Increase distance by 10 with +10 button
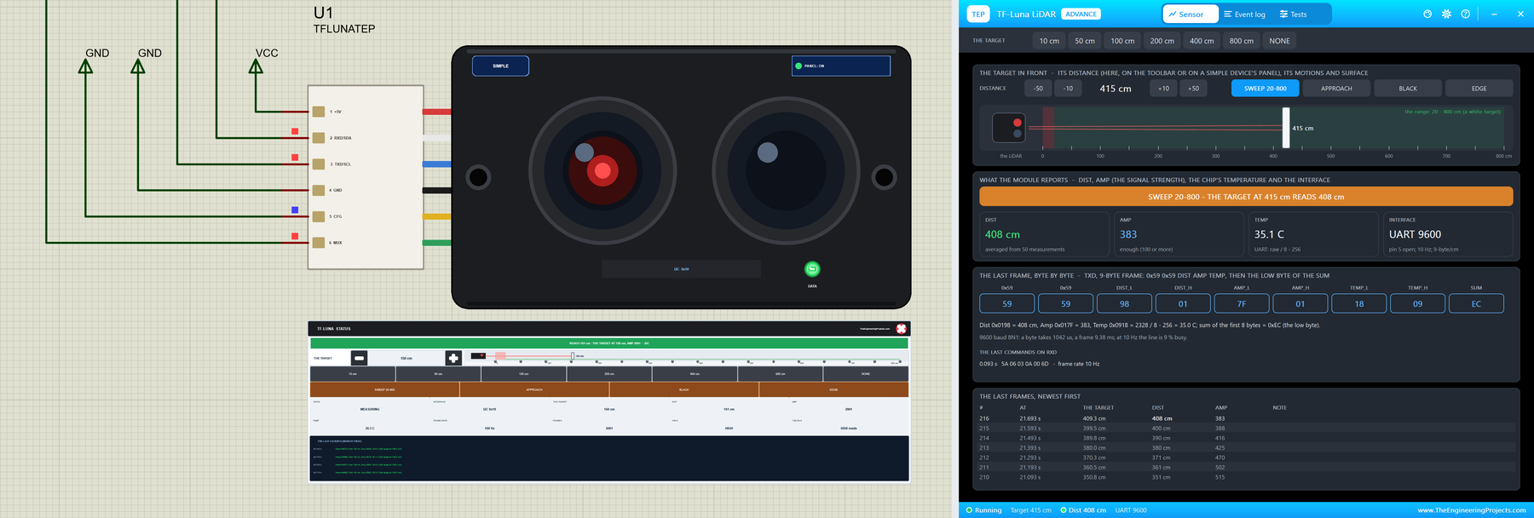This screenshot has width=1534, height=518. tap(1163, 89)
